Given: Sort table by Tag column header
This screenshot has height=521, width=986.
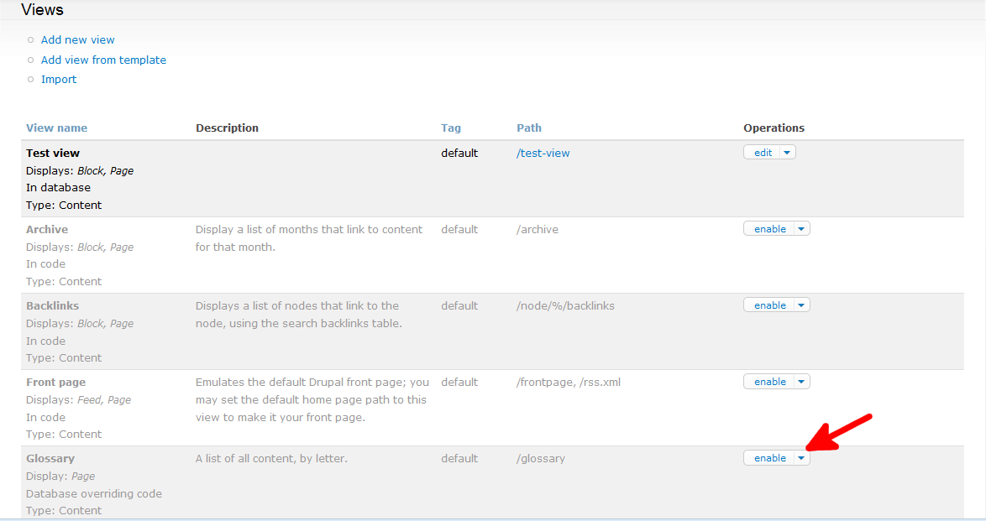Looking at the screenshot, I should pyautogui.click(x=450, y=128).
